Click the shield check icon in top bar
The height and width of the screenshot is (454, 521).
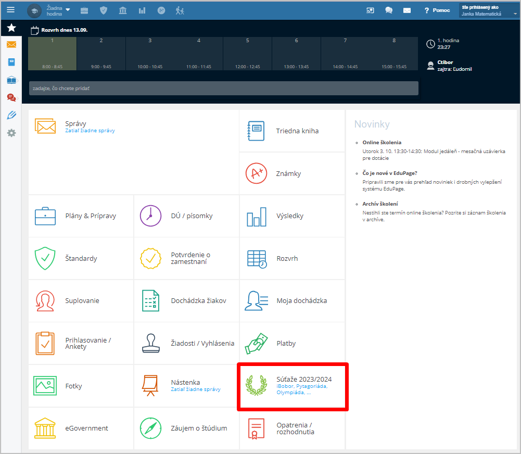[104, 10]
